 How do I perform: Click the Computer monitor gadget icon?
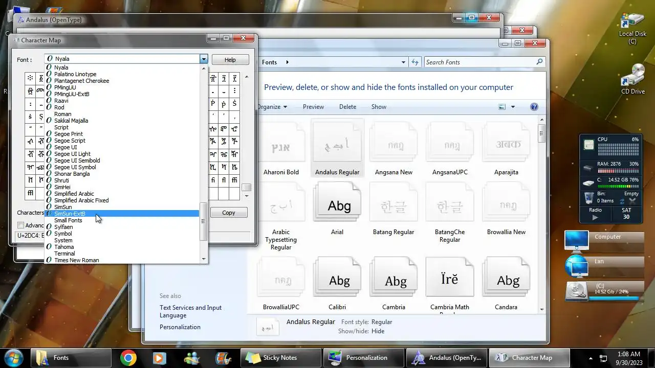576,241
